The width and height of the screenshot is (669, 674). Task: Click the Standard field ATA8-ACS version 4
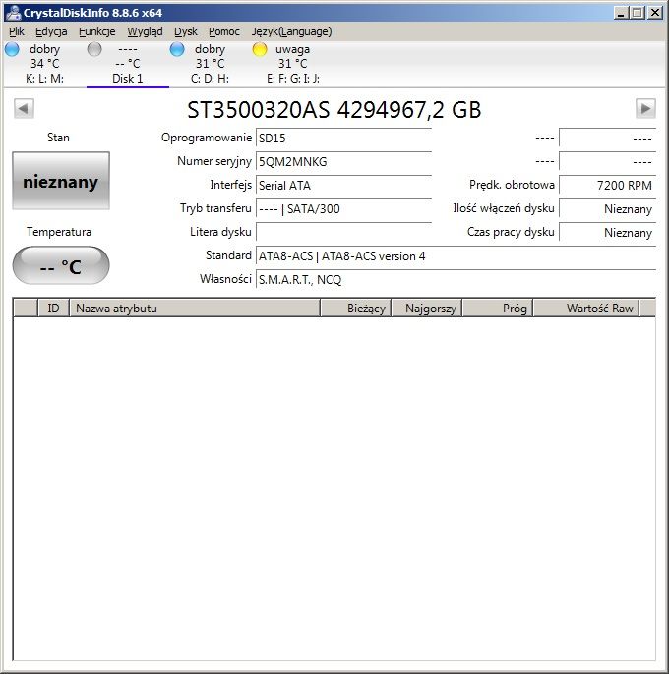coord(456,256)
